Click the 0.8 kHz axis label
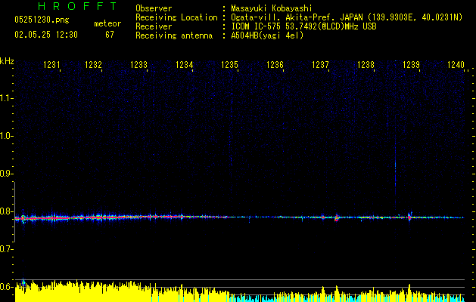Screen dimensions: 476x302 coord(7,211)
